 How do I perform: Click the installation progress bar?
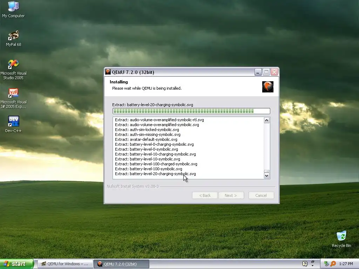coord(191,111)
